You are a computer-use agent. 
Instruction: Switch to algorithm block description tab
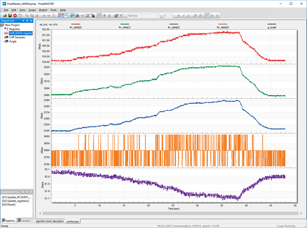pos(50,221)
